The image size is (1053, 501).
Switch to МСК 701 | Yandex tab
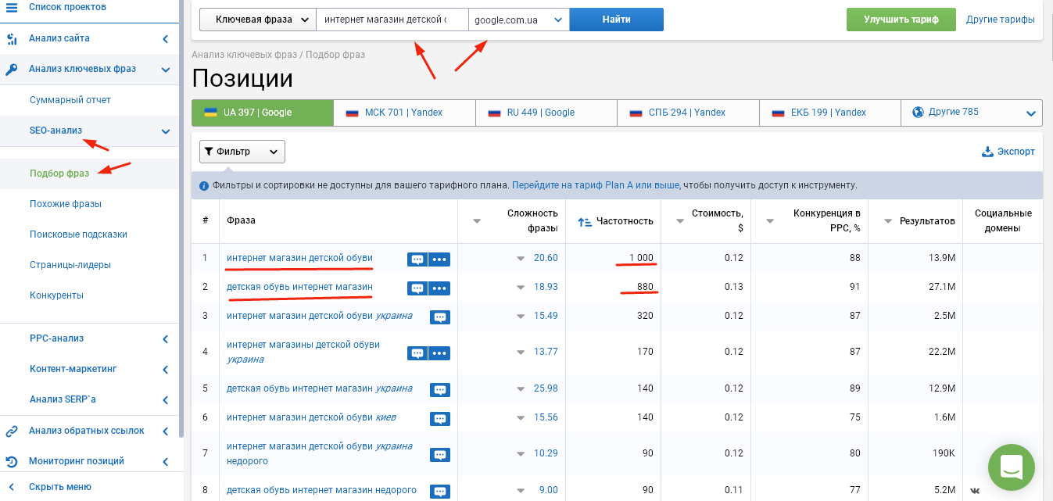pos(404,113)
